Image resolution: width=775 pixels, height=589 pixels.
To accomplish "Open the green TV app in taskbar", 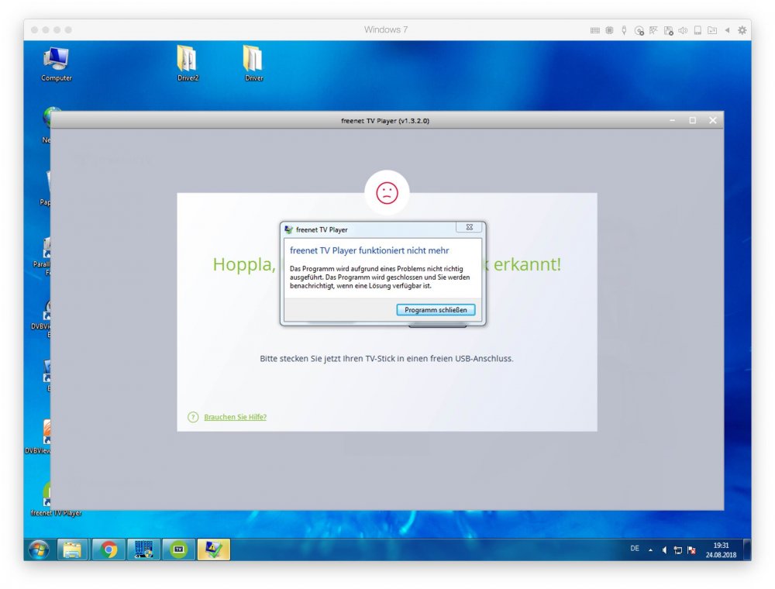I will pyautogui.click(x=179, y=549).
